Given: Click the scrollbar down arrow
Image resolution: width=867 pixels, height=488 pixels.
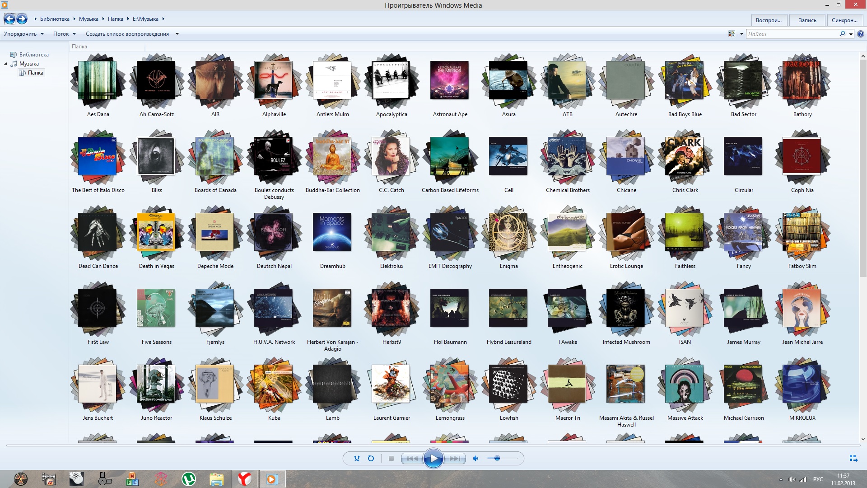Looking at the screenshot, I should (x=863, y=439).
